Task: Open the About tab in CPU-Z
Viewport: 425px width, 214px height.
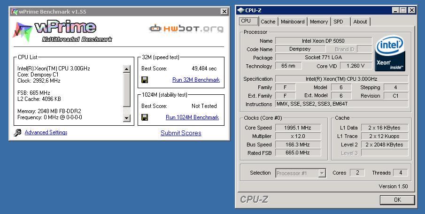Action: (360, 22)
